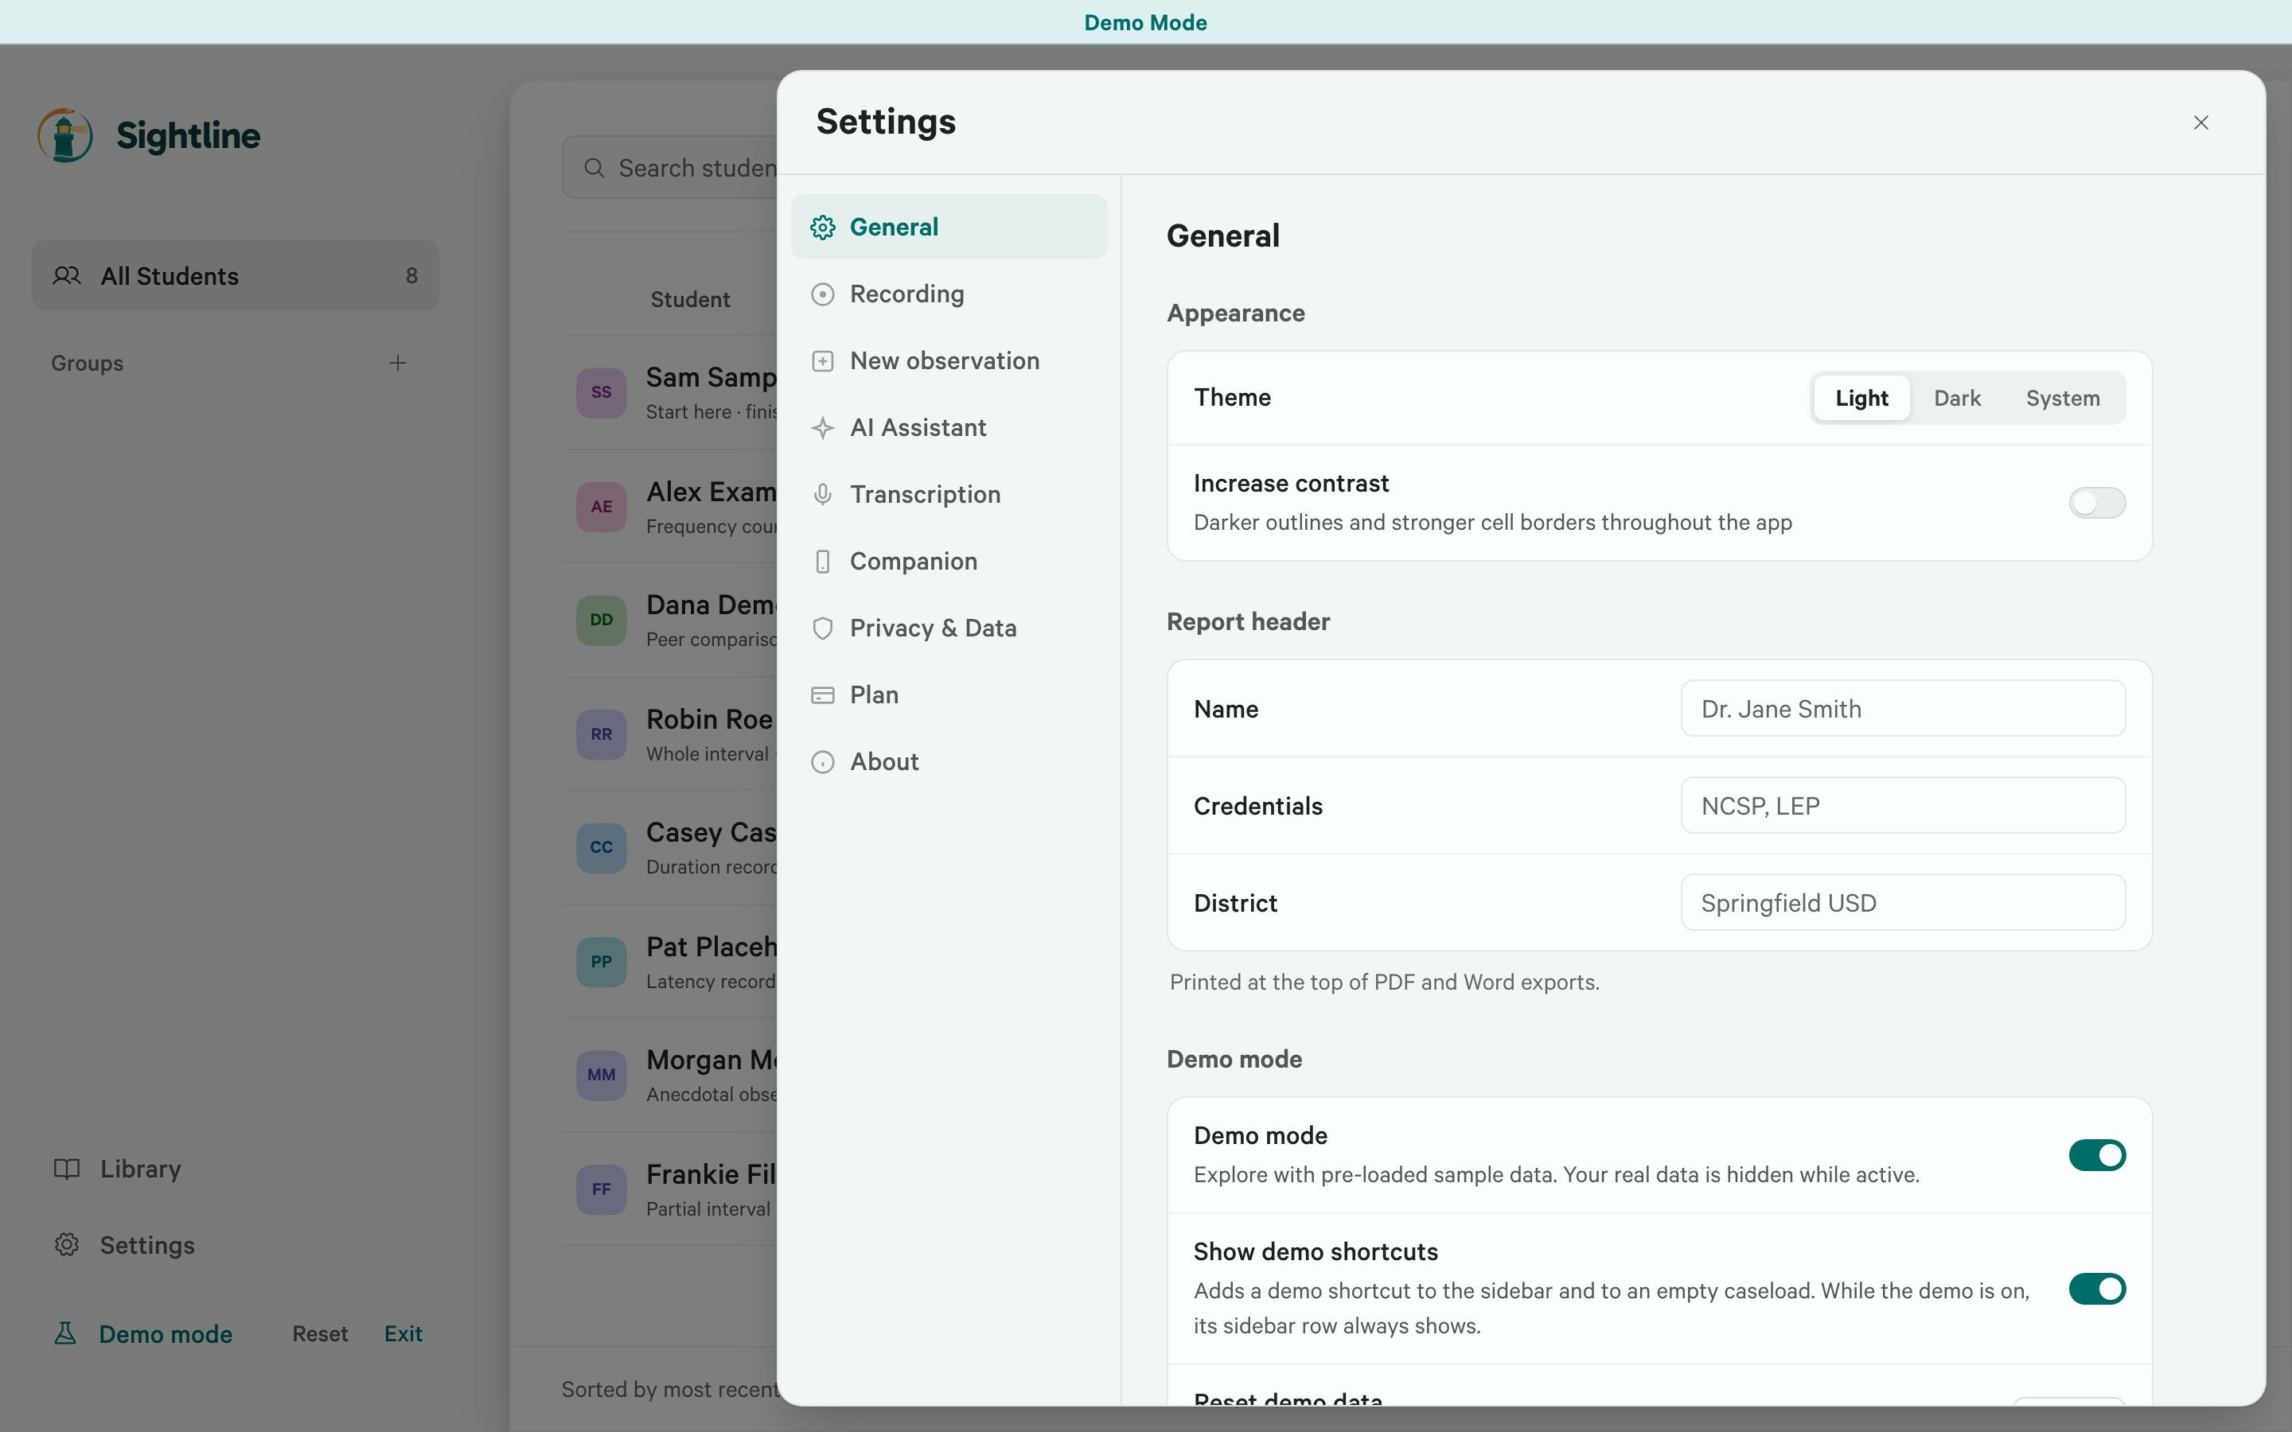Open the AI Assistant settings tab

click(x=949, y=428)
